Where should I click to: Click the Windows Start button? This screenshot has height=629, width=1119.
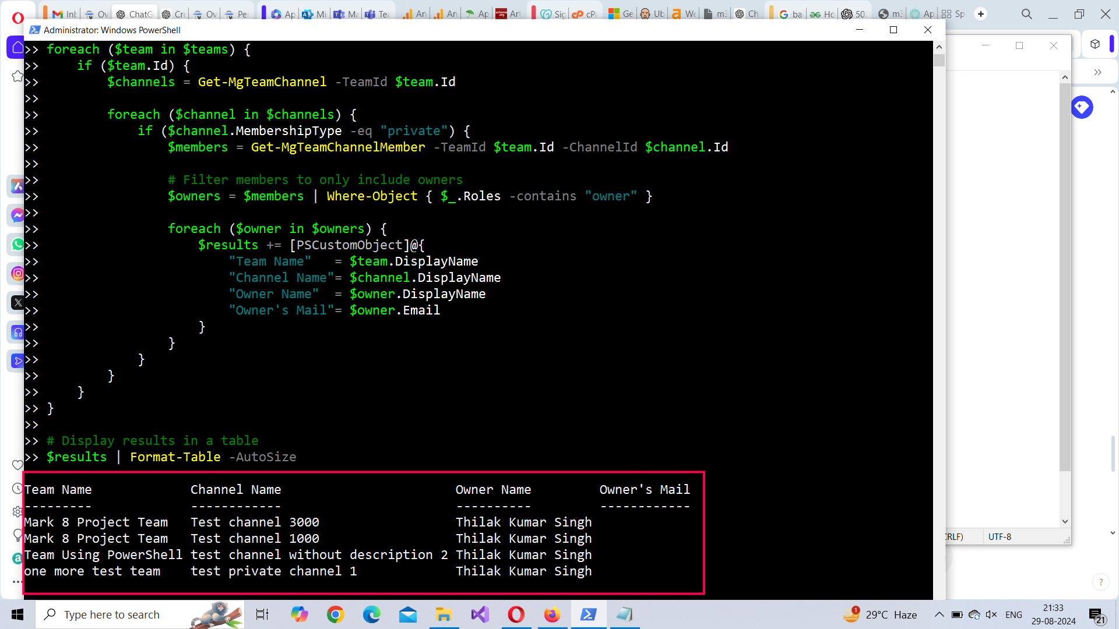[17, 614]
